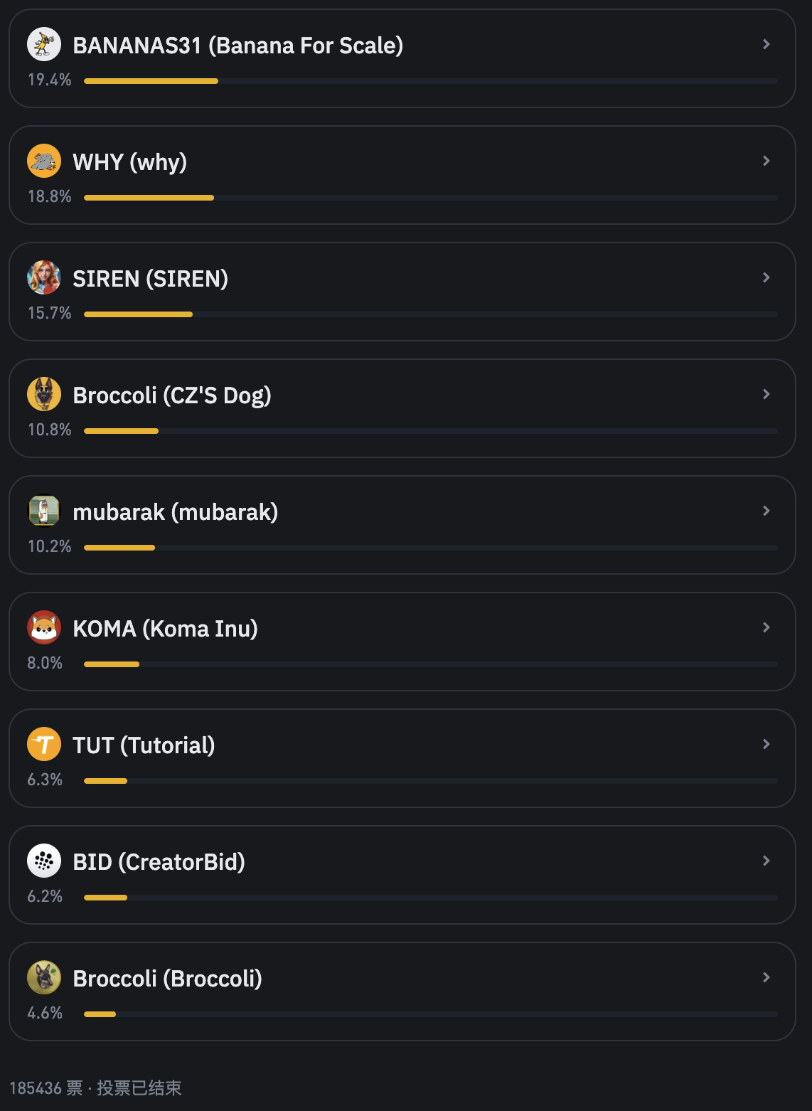The image size is (812, 1111).
Task: Open WHY details via right chevron
Action: 766,161
